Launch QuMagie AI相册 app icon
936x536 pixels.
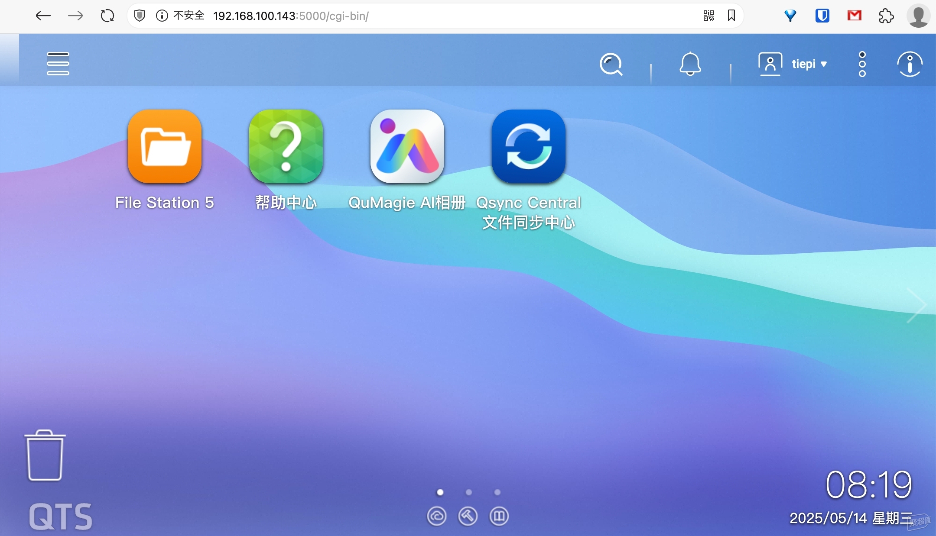[x=407, y=146]
